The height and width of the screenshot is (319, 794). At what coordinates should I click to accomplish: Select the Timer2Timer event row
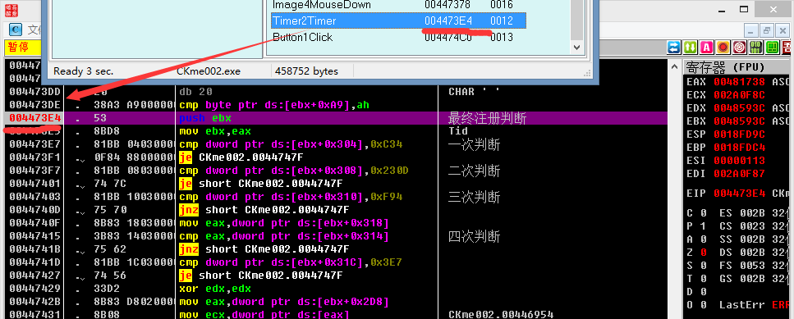pyautogui.click(x=398, y=21)
